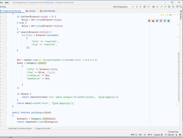Click the find method call
Image resolution: width=183 pixels, height=138 pixels.
pyautogui.click(x=45, y=119)
